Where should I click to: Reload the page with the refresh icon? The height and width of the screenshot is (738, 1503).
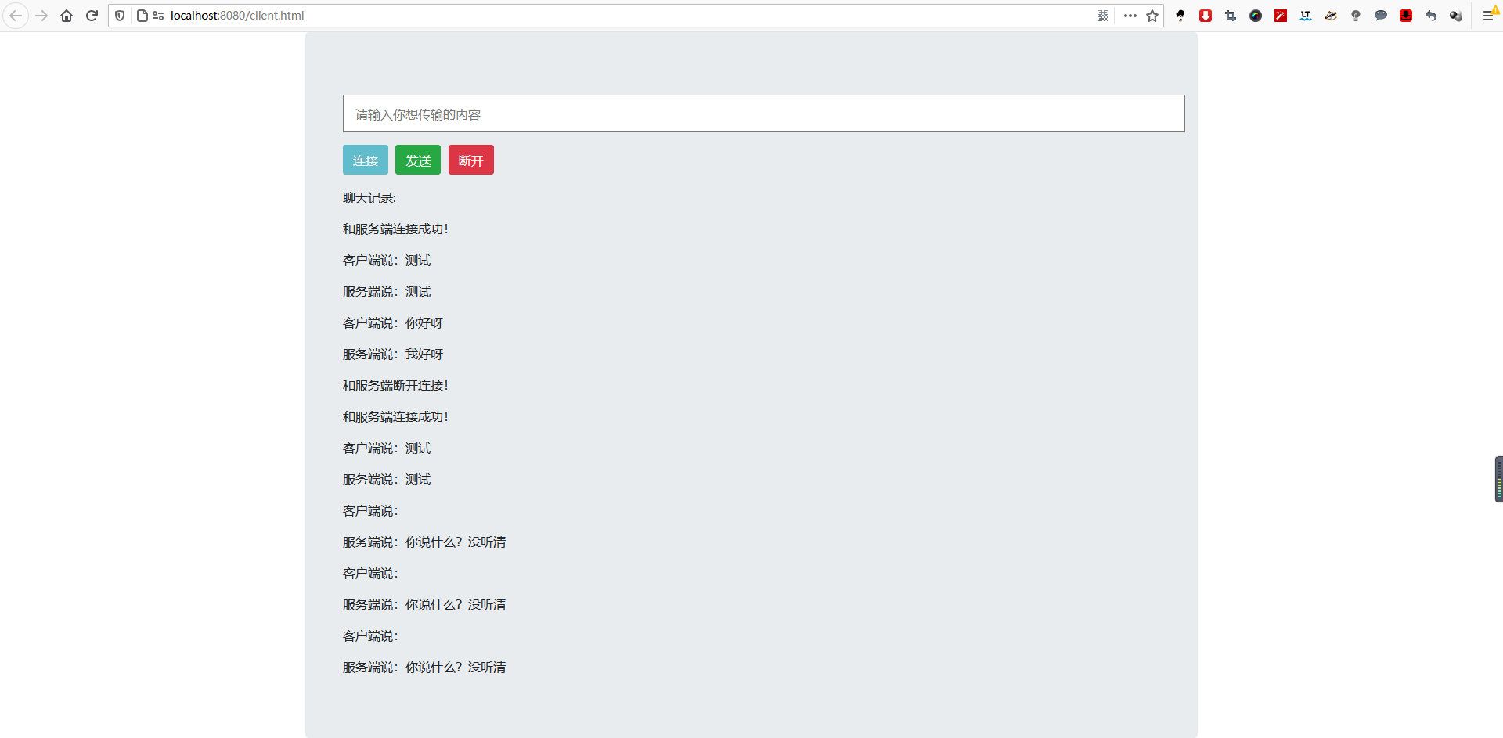click(x=92, y=16)
